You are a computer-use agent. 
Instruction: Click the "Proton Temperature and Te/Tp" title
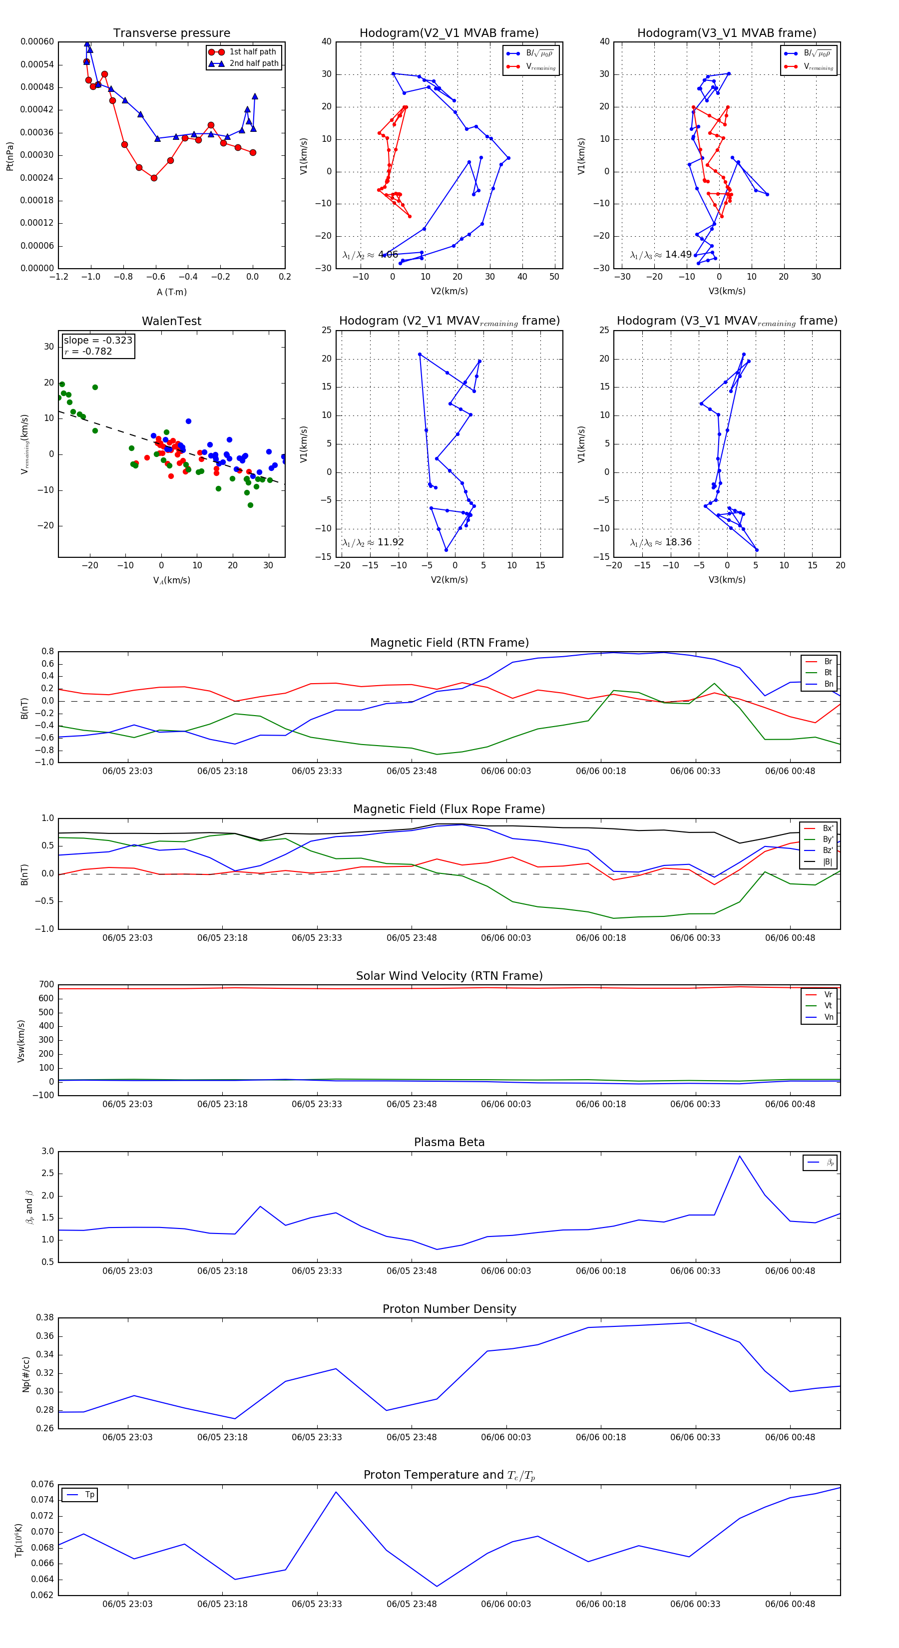point(449,1475)
